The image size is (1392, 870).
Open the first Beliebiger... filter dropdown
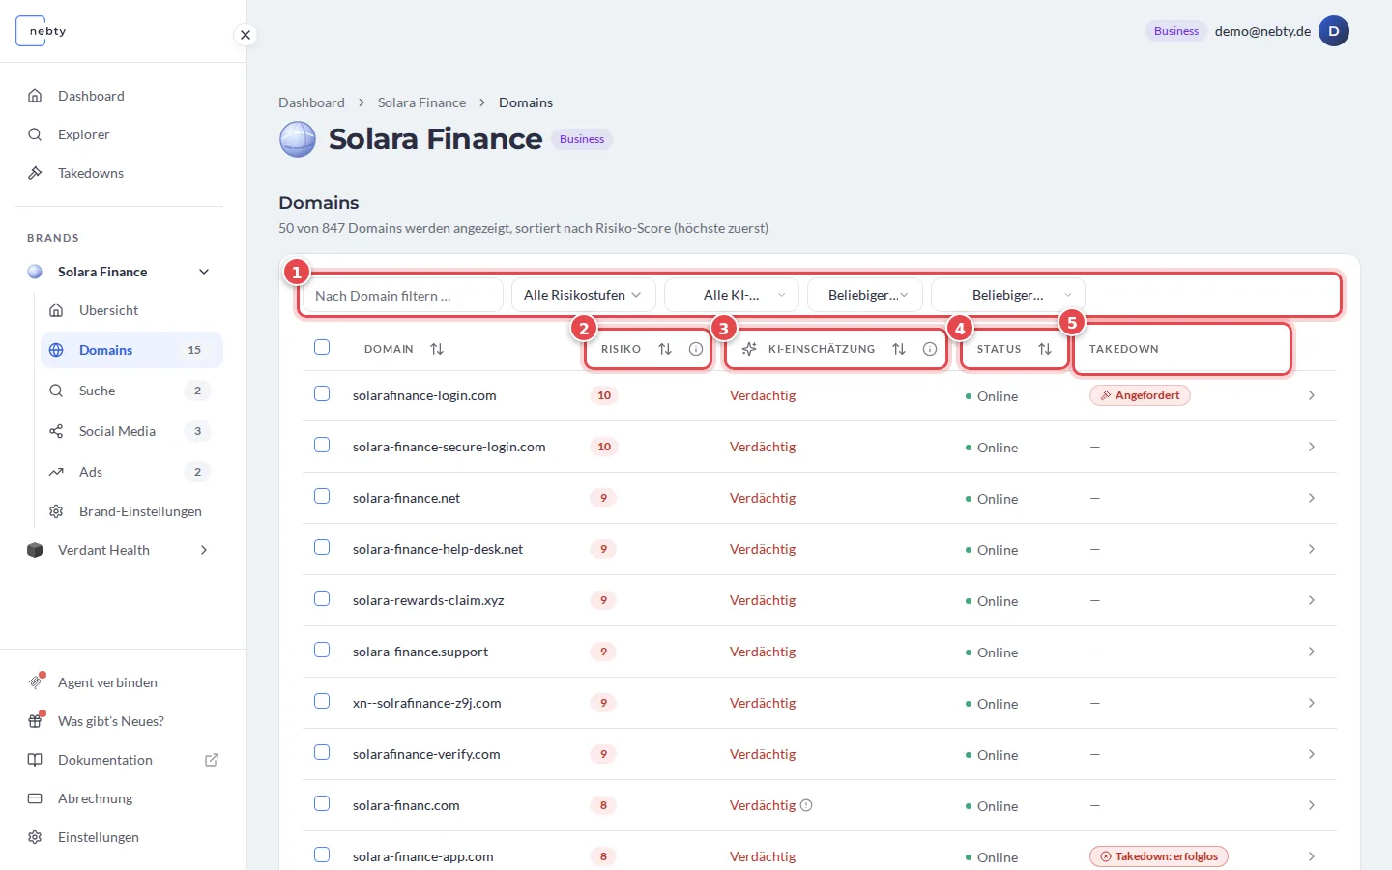coord(865,295)
